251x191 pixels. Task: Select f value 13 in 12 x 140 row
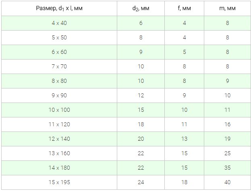184,139
